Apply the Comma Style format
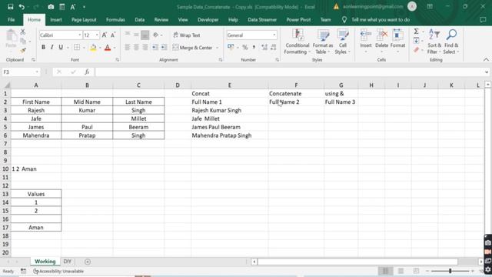The width and height of the screenshot is (492, 277). 254,48
